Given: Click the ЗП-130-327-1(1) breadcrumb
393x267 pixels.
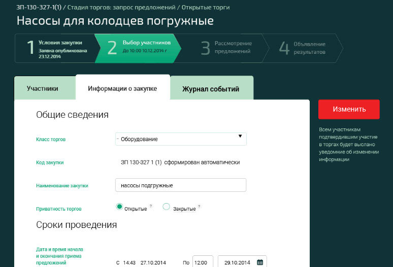Looking at the screenshot, I should 39,8.
